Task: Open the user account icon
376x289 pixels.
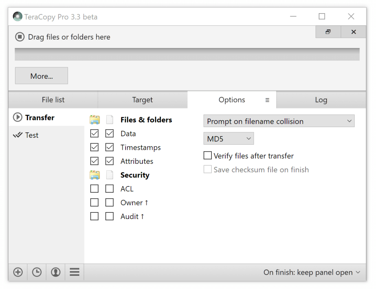Action: point(55,272)
